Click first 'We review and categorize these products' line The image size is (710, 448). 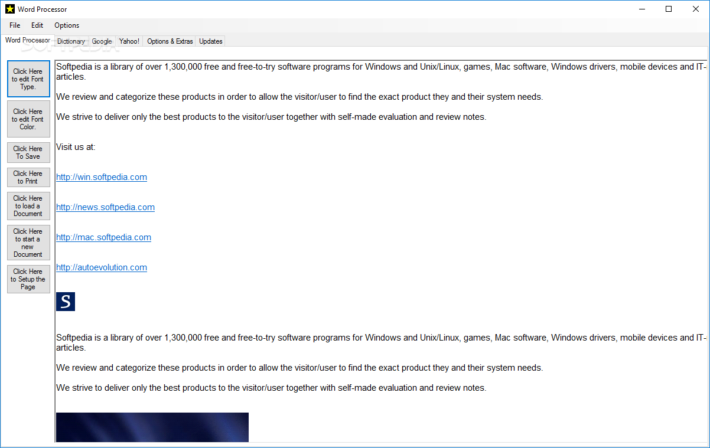coord(299,97)
